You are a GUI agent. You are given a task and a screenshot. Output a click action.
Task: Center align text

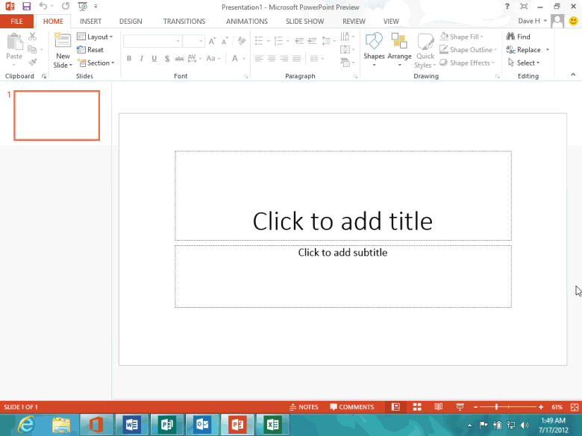pyautogui.click(x=272, y=59)
